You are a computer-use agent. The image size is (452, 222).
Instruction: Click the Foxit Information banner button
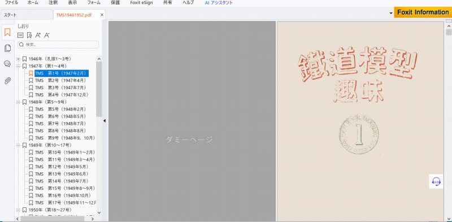423,12
